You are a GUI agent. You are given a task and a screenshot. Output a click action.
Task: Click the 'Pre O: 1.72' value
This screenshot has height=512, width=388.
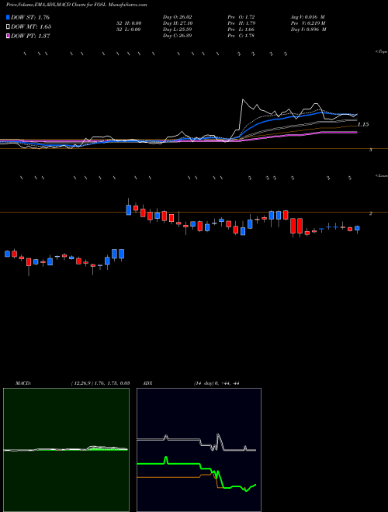[x=243, y=17]
